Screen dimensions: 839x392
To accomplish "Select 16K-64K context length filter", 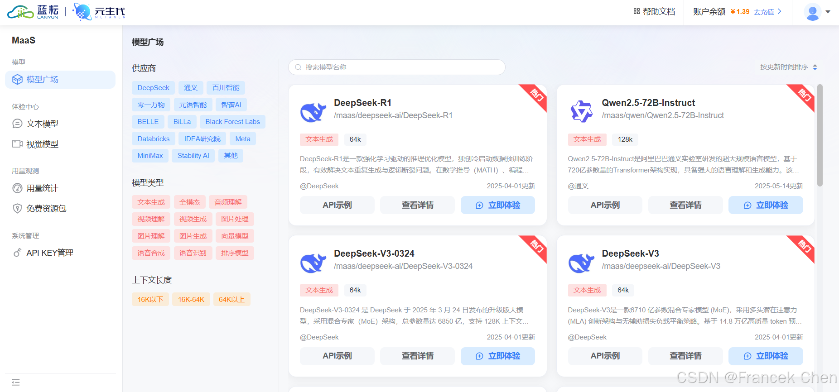I will click(191, 300).
